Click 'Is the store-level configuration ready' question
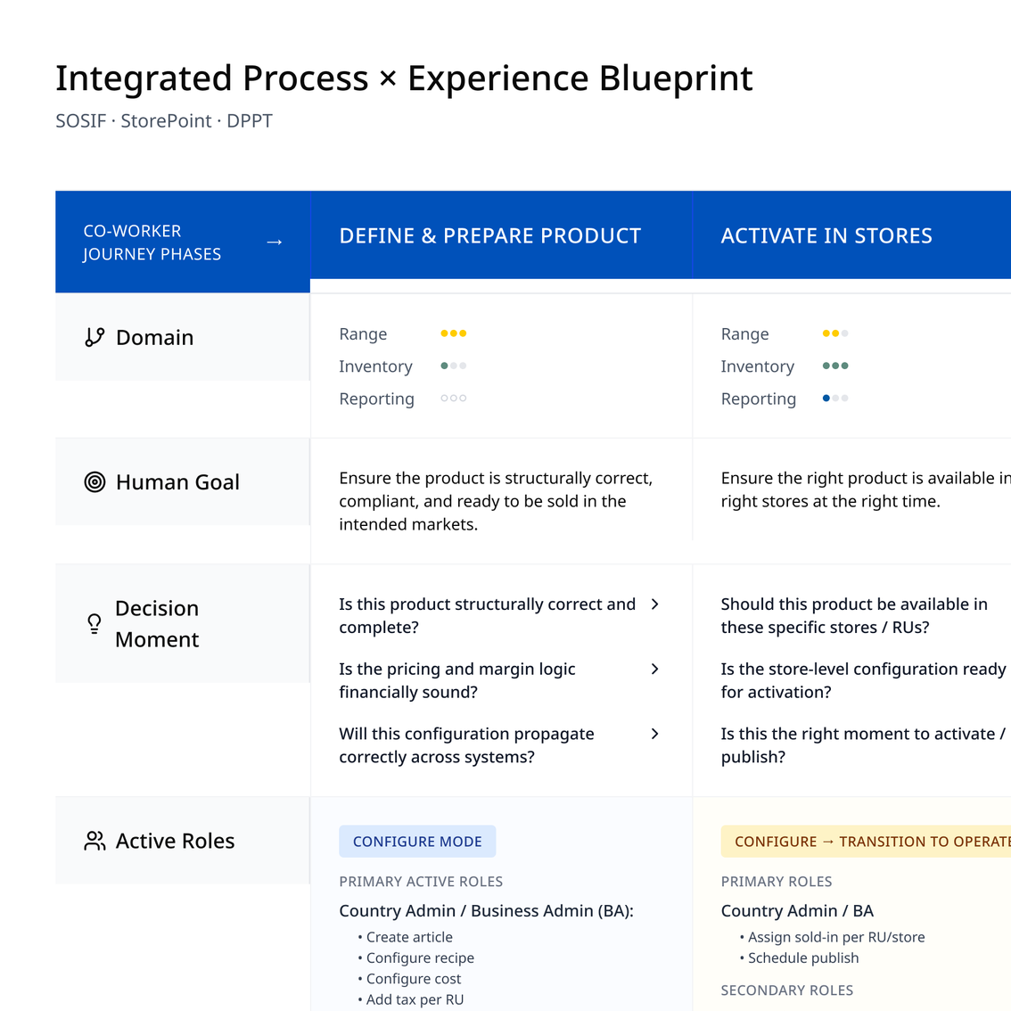The height and width of the screenshot is (1011, 1011). pos(863,680)
